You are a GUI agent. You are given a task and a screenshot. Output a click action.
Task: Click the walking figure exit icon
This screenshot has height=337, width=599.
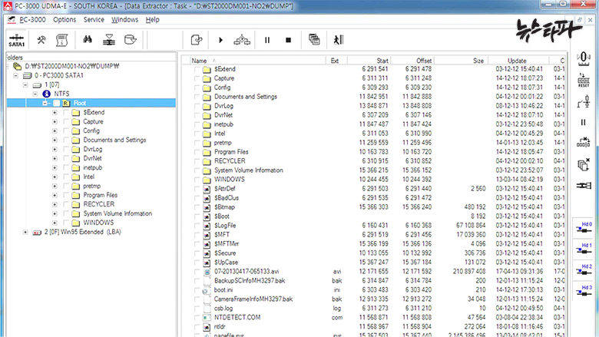pos(339,40)
